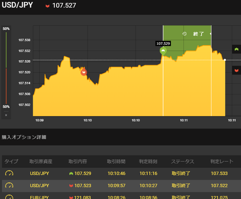This screenshot has width=241, height=199.
Task: Click the red trend arrow beside 107.527
Action: (x=48, y=6)
